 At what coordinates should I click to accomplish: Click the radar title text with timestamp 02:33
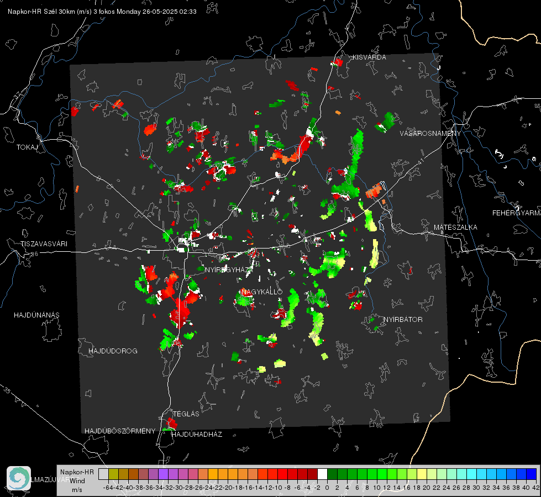102,12
